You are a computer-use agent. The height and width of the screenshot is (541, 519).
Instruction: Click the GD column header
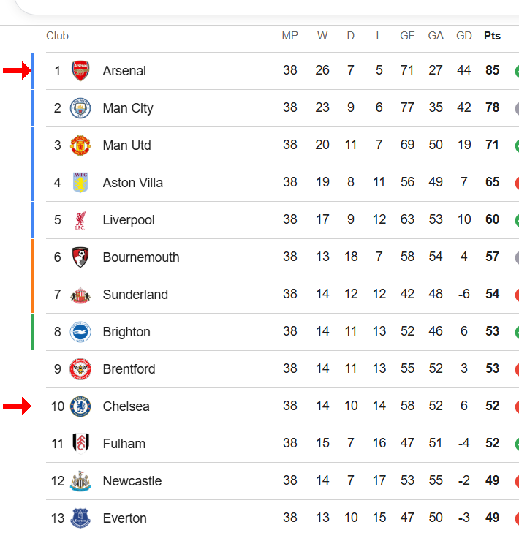pyautogui.click(x=463, y=36)
